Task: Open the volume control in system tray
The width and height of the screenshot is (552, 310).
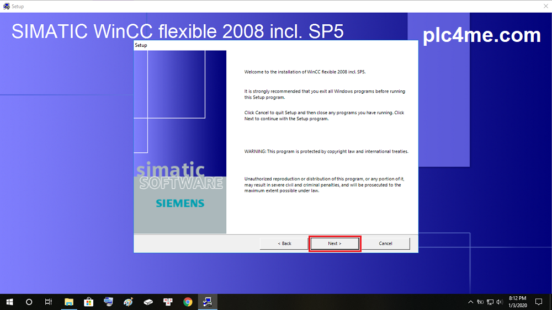Action: [499, 302]
